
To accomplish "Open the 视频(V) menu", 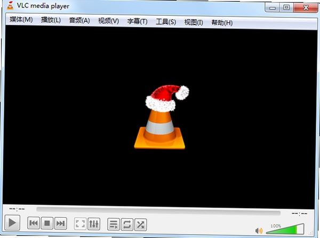I will [108, 21].
